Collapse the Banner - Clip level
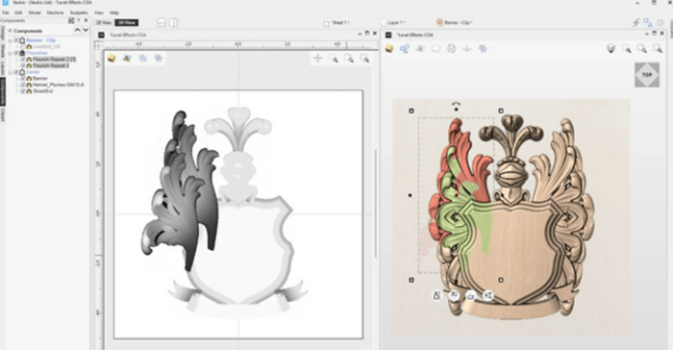 coord(11,40)
